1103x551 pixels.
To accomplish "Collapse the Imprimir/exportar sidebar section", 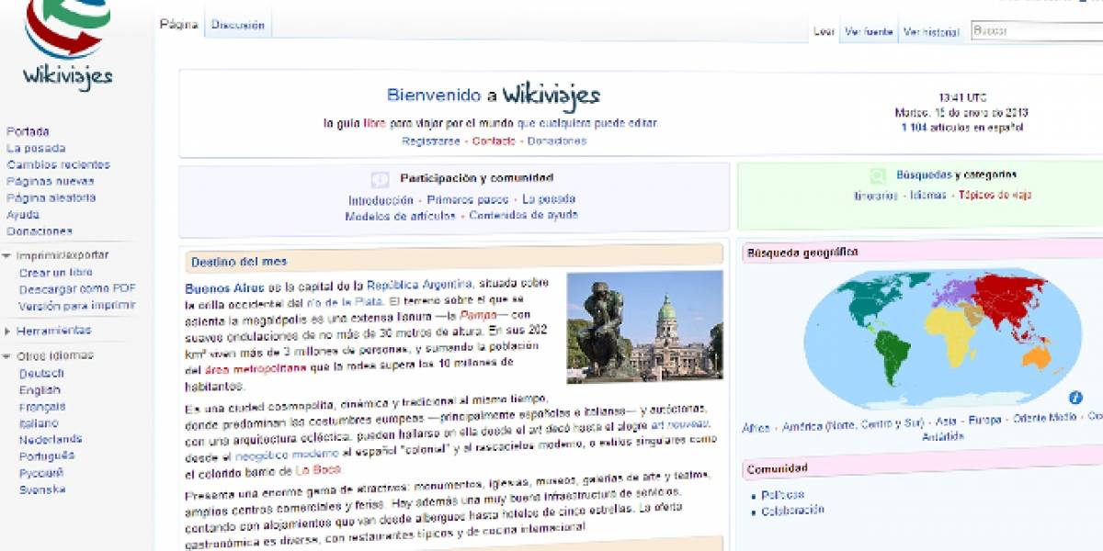I will coord(7,255).
